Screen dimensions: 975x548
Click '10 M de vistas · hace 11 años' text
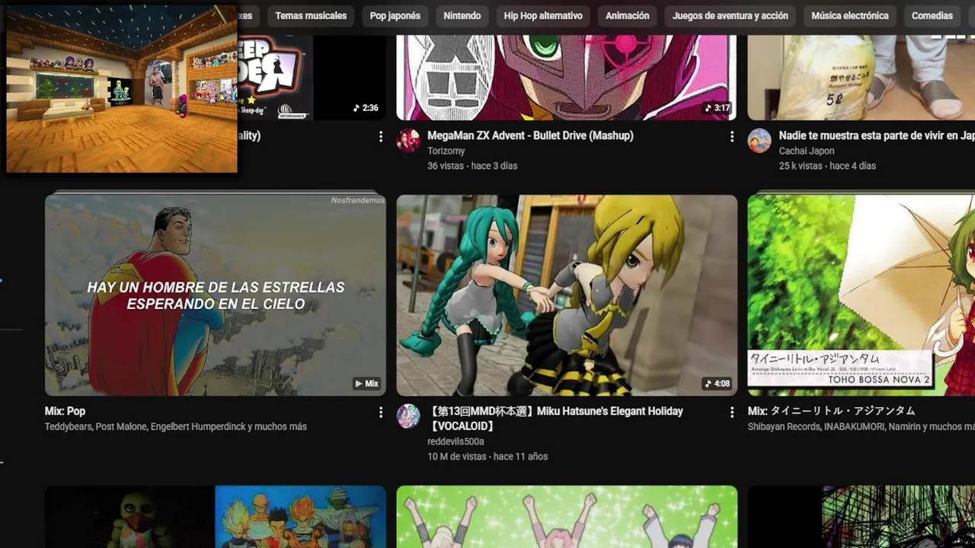pyautogui.click(x=487, y=457)
